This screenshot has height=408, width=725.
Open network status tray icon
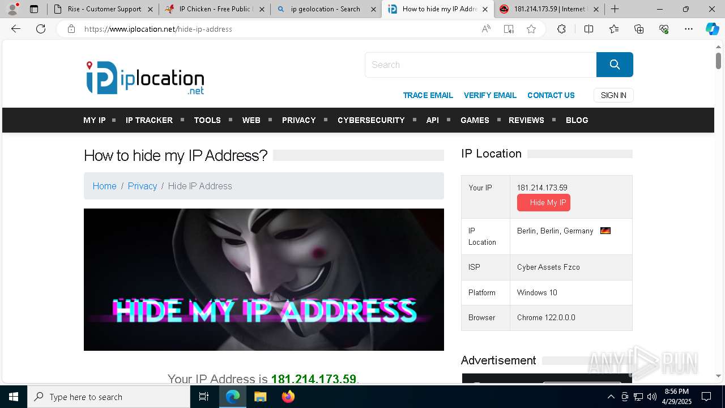[638, 397]
